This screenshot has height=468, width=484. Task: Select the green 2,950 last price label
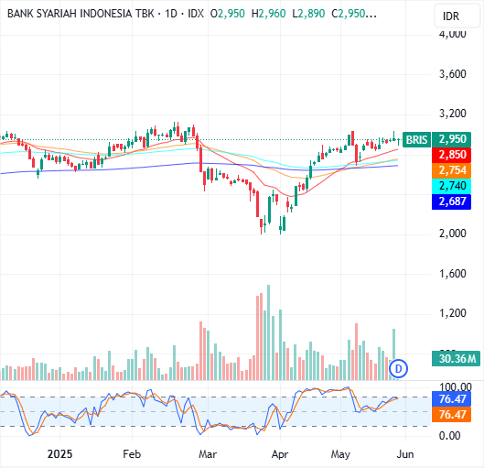(452, 139)
